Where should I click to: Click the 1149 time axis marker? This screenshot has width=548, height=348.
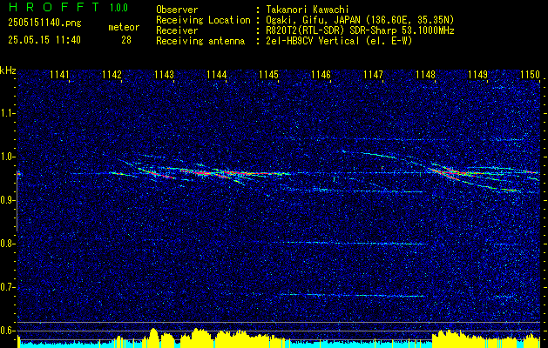477,74
